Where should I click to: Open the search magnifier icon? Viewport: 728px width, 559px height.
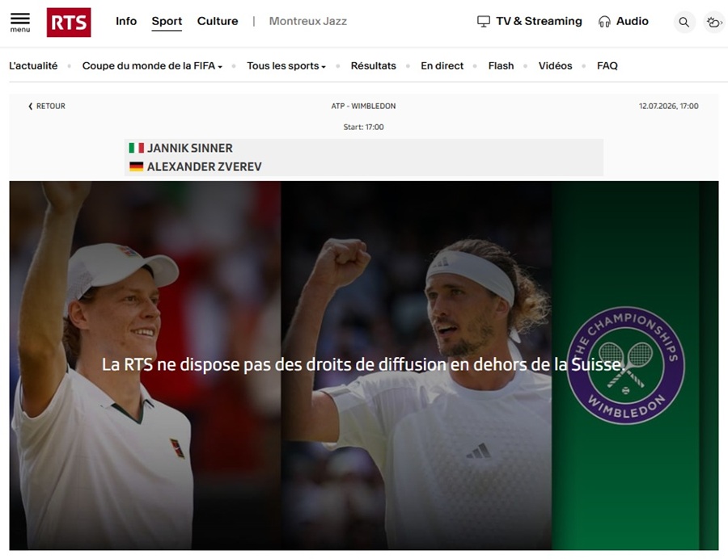click(x=684, y=22)
